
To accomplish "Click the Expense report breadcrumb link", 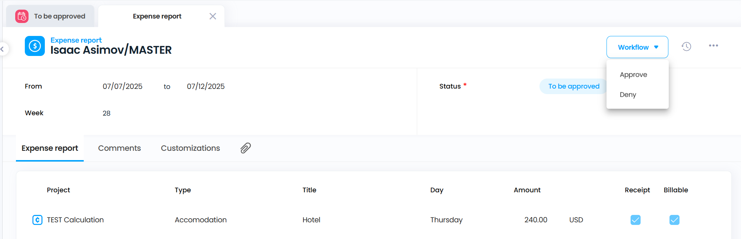I will tap(76, 40).
